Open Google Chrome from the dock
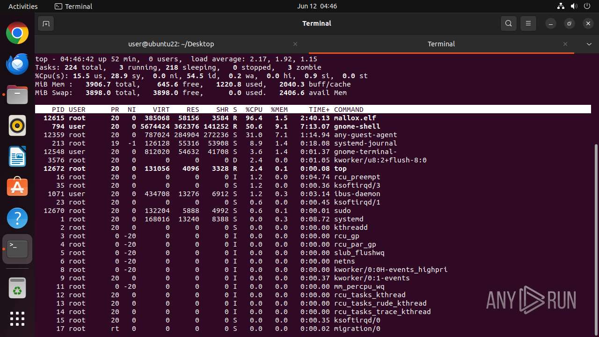This screenshot has height=337, width=599. 17,33
